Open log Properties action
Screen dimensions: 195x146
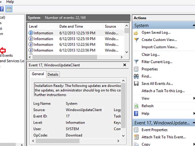149,69
